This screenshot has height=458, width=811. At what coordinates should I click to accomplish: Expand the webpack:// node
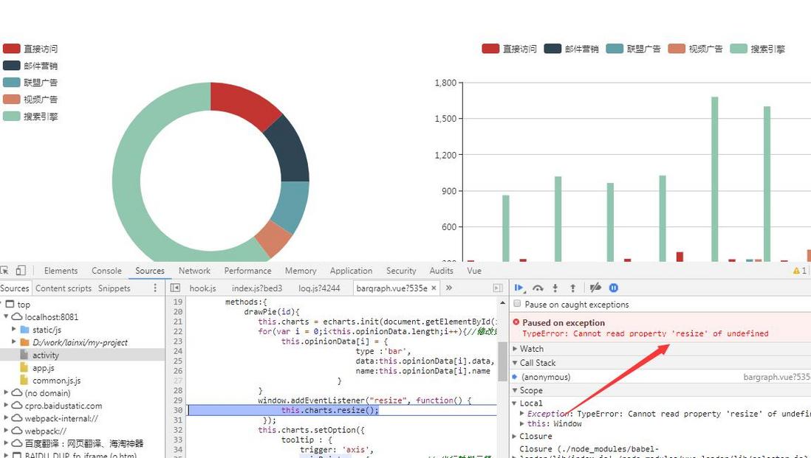6,431
